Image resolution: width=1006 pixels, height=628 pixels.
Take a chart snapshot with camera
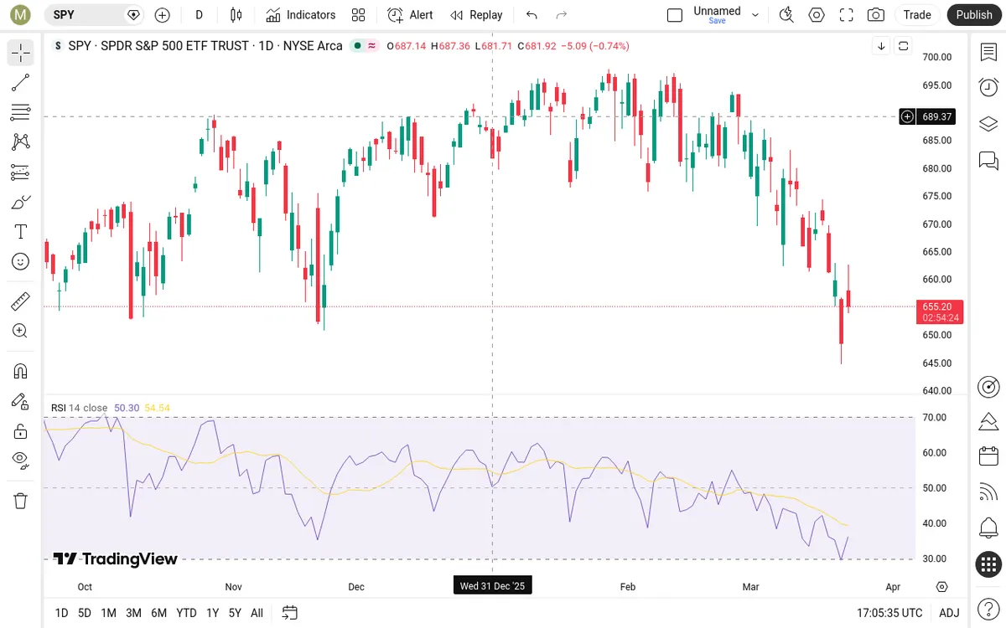pyautogui.click(x=876, y=14)
